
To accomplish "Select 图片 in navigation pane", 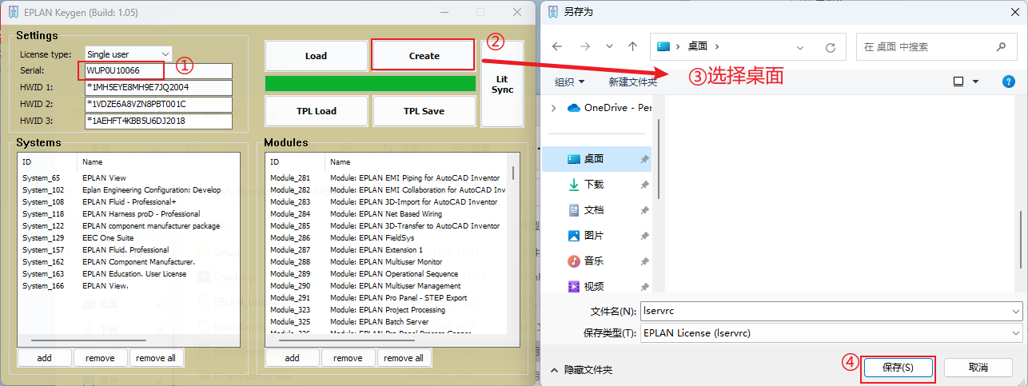I will (x=597, y=236).
